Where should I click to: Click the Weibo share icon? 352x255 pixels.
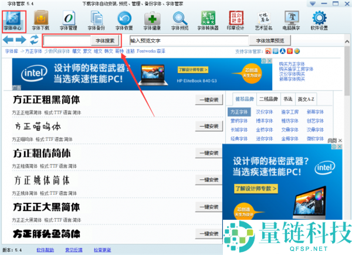tap(268, 51)
